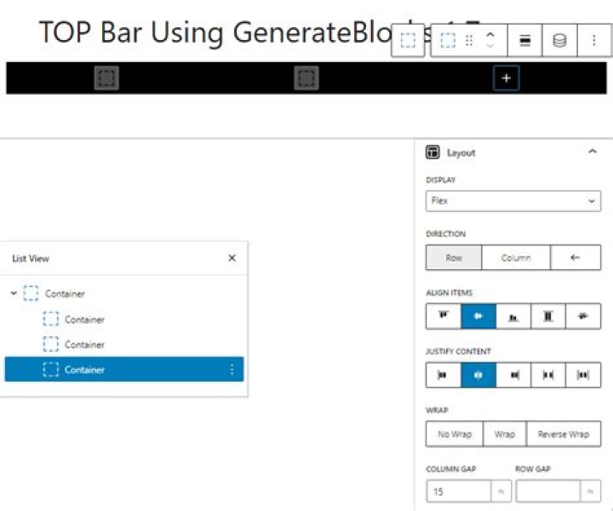The width and height of the screenshot is (613, 511).
Task: Collapse the Layout panel chevron
Action: pyautogui.click(x=593, y=152)
